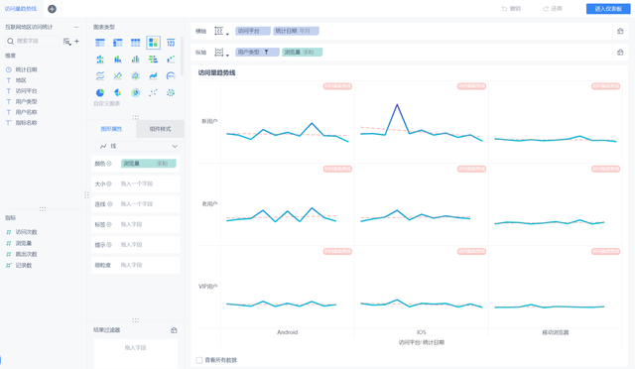Screen dimensions: 635x369
Task: Switch to the 组件样式 tab
Action: [x=160, y=129]
